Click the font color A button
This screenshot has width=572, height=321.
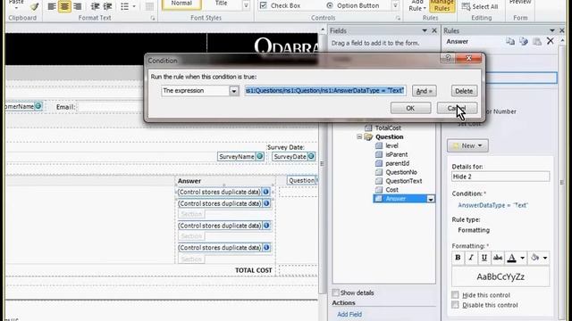coord(512,258)
